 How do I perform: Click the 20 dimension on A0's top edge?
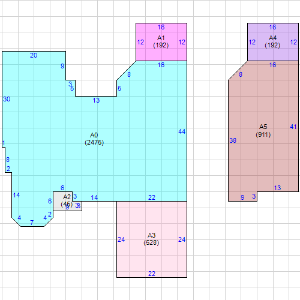click(x=34, y=55)
